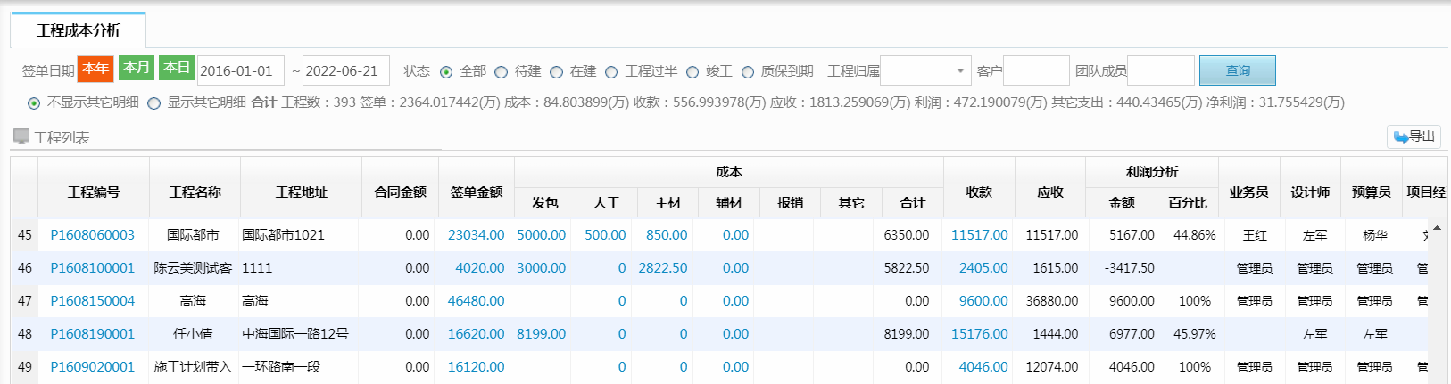Select the 竣工 status radio button

click(x=692, y=72)
